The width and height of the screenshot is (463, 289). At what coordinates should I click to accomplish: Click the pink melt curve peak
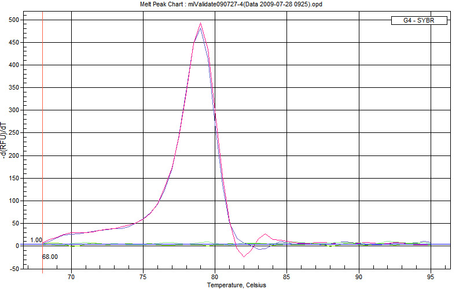200,24
